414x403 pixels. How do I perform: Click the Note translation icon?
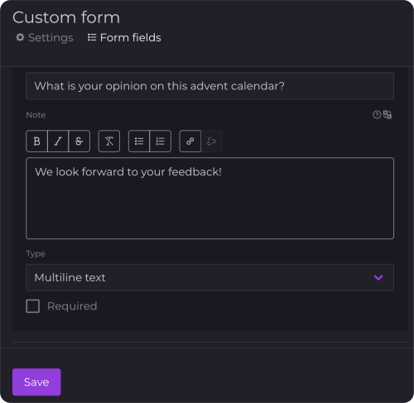388,114
